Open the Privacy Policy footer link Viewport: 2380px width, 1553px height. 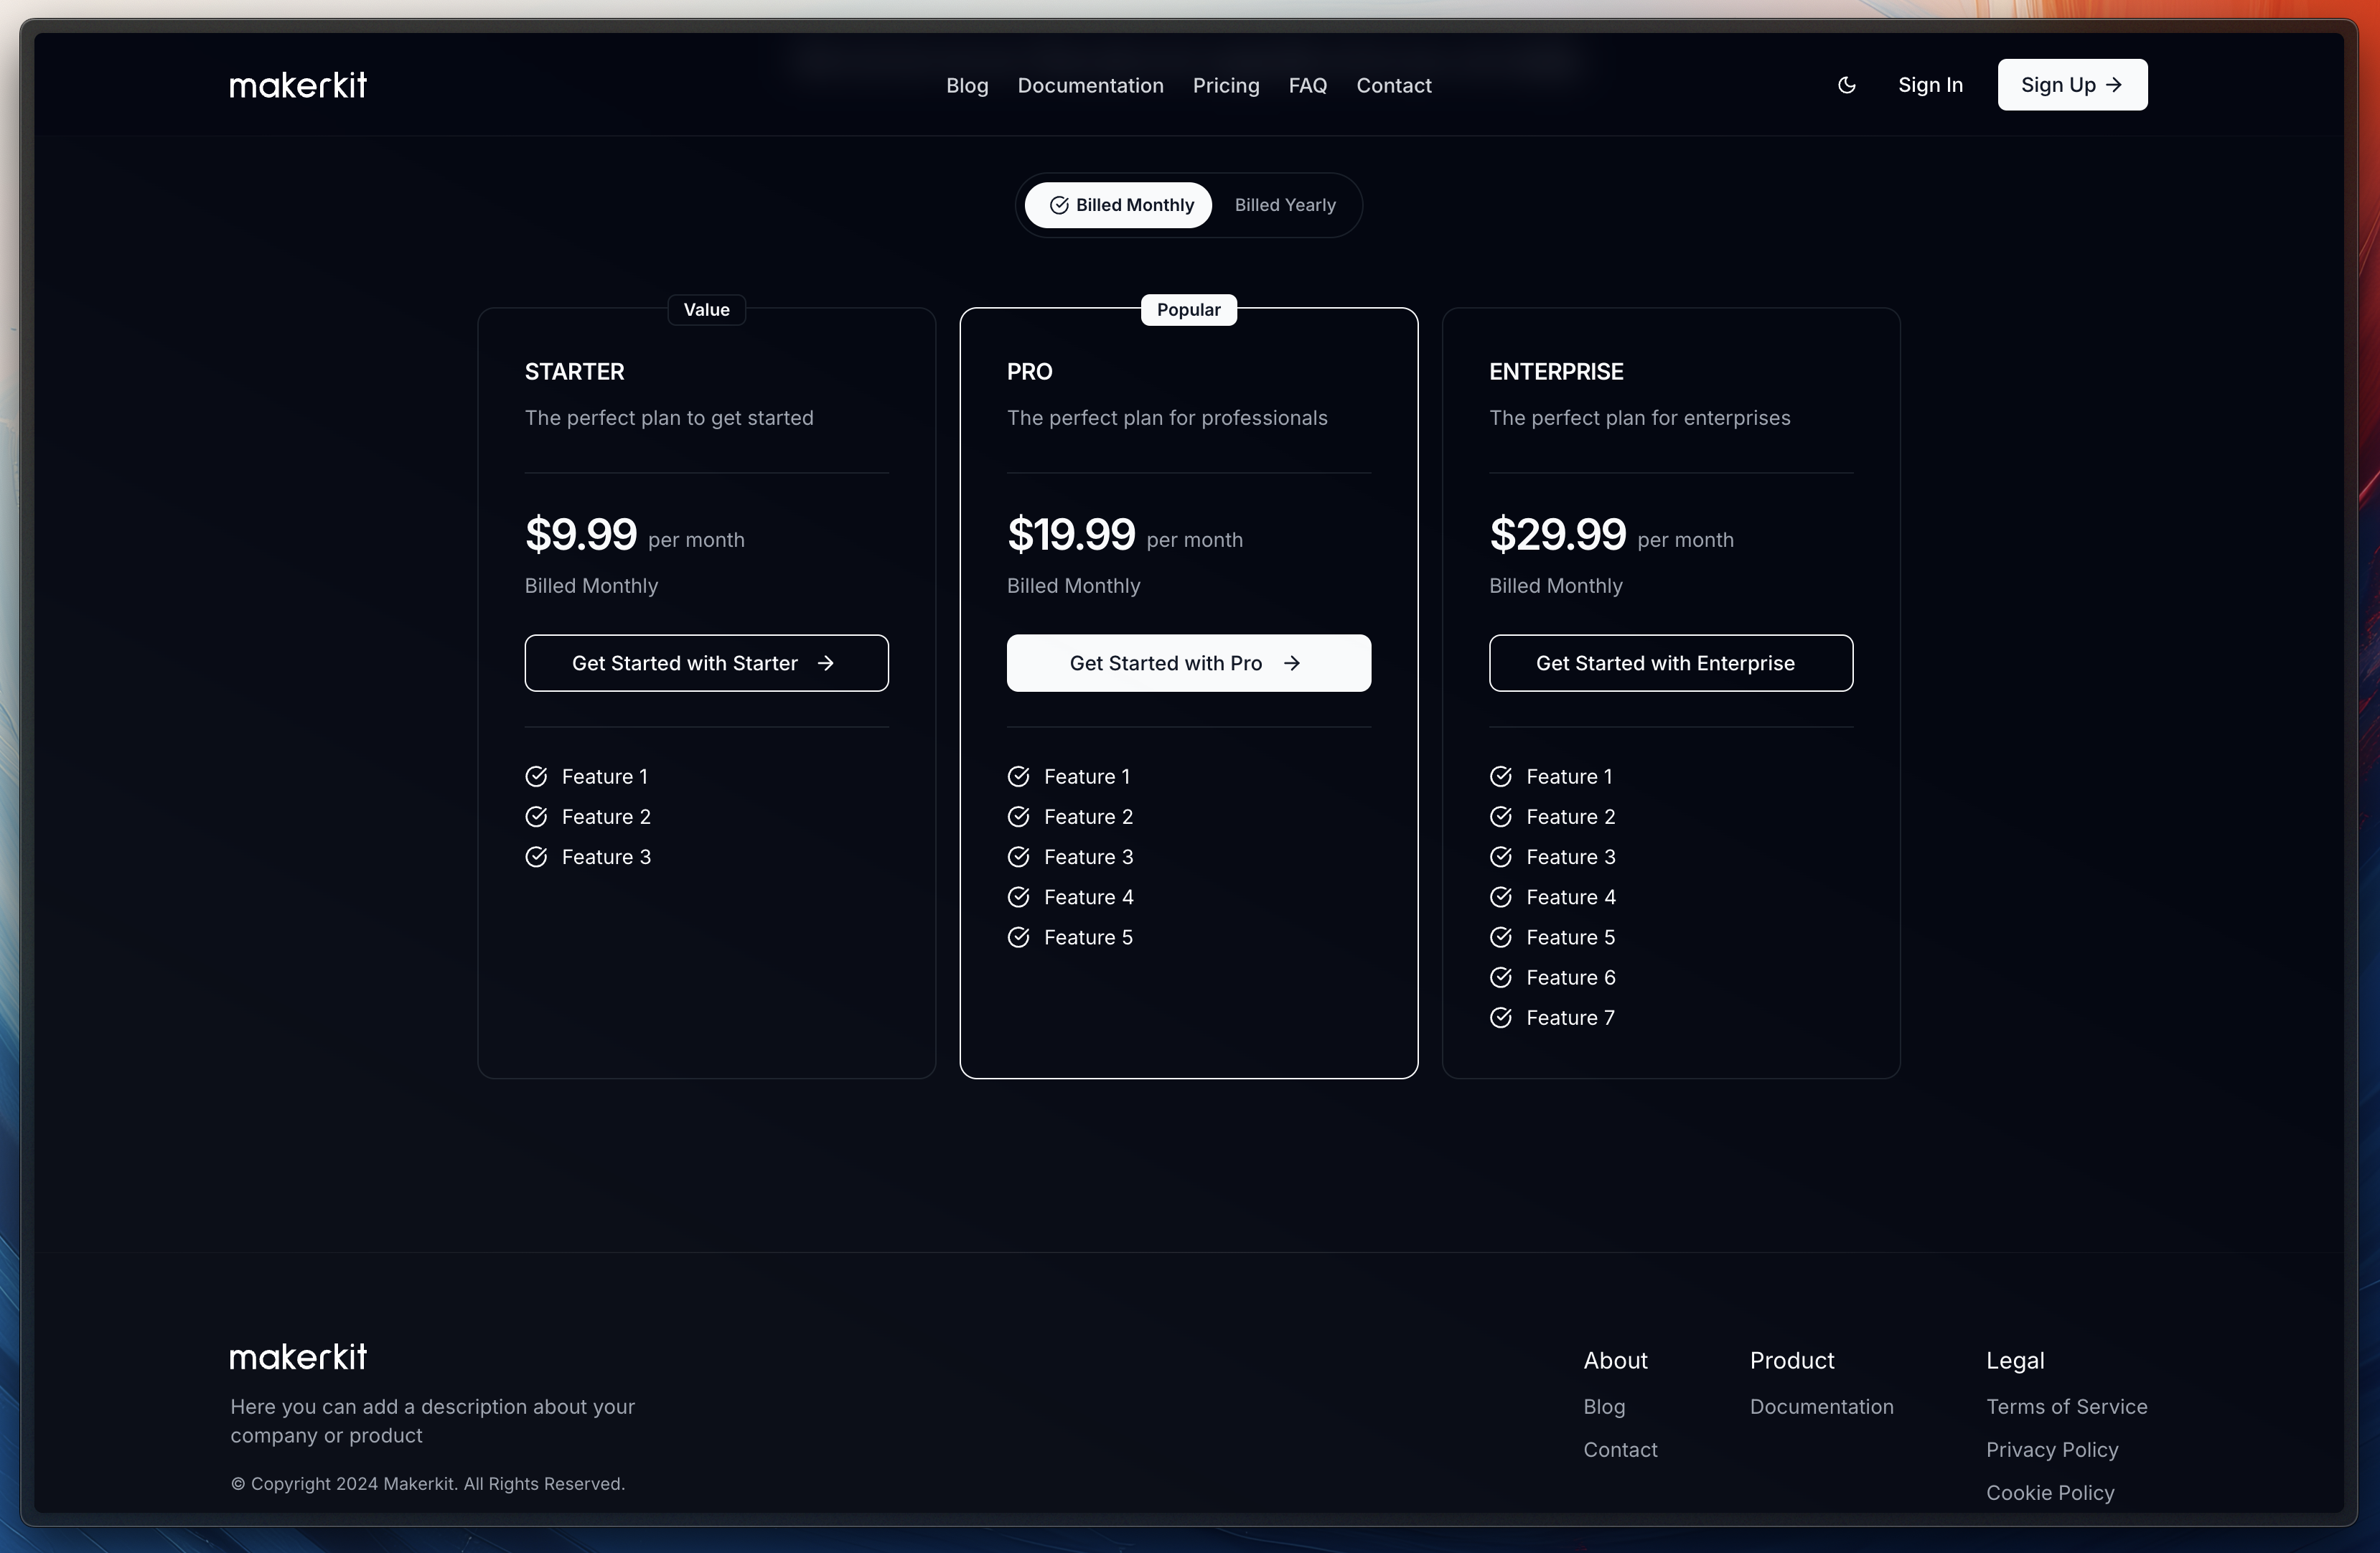coord(2051,1449)
